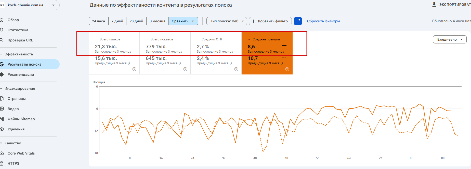
Task: Select the 24 часа date range
Action: (99, 21)
